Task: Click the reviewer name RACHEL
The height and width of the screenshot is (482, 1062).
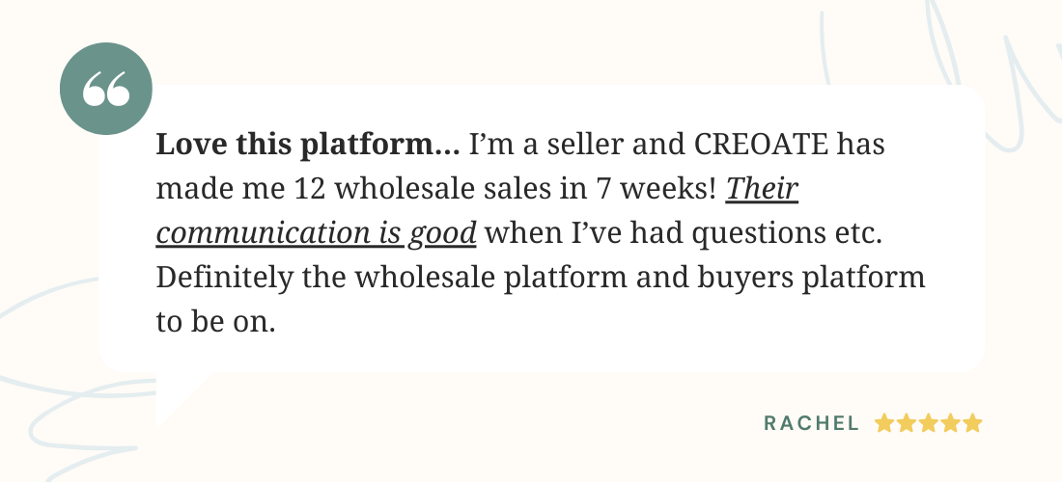Action: tap(811, 423)
